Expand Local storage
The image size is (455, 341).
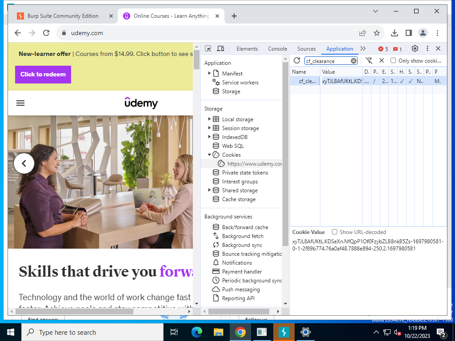click(x=209, y=119)
